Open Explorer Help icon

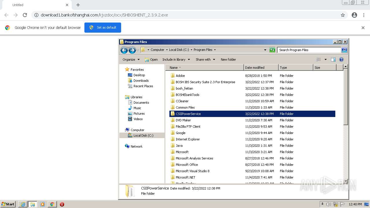(341, 60)
